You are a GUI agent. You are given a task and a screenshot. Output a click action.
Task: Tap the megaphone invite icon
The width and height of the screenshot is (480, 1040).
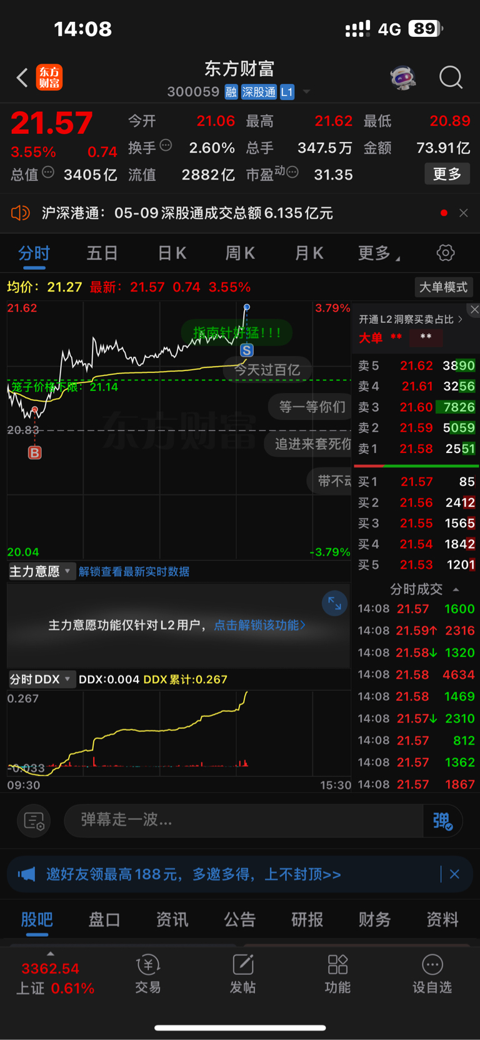(x=26, y=874)
